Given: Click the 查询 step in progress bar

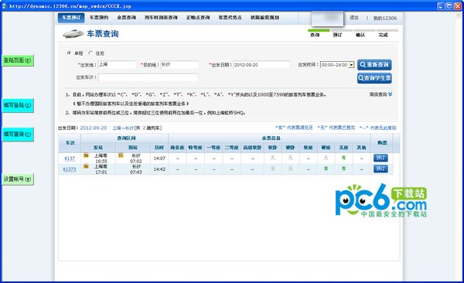Looking at the screenshot, I should (315, 35).
